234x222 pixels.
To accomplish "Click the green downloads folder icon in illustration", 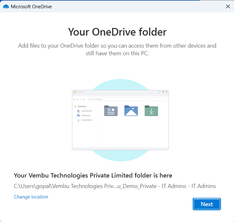I will (151, 111).
